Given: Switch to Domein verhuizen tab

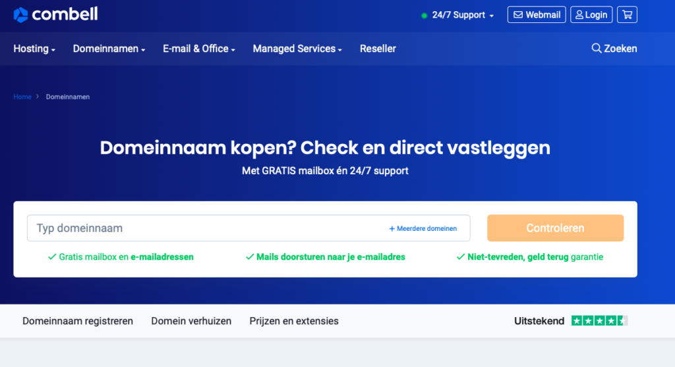Looking at the screenshot, I should (191, 321).
